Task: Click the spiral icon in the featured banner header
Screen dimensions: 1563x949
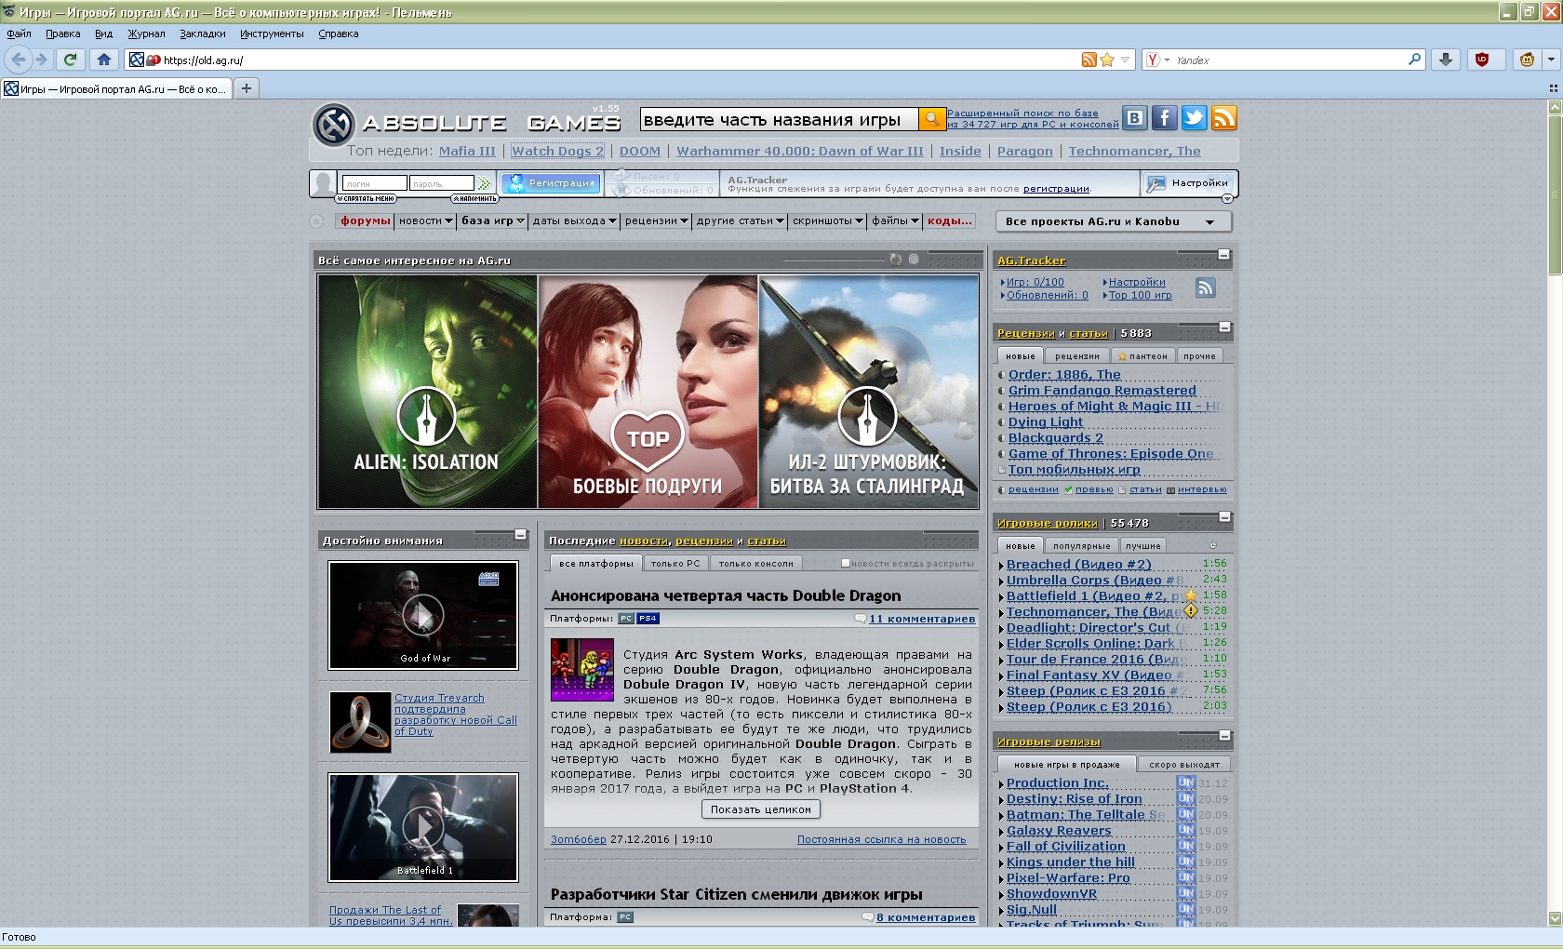Action: 914,260
